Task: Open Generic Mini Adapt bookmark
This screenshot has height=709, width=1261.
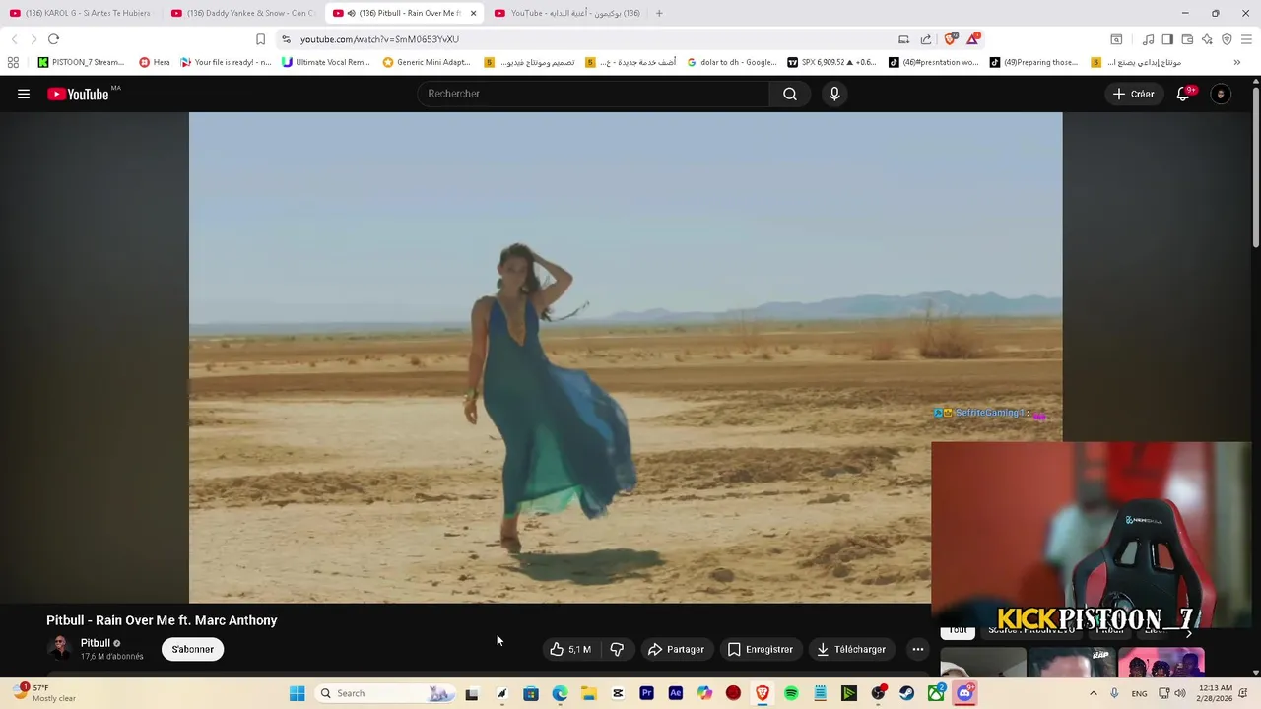Action: point(427,62)
